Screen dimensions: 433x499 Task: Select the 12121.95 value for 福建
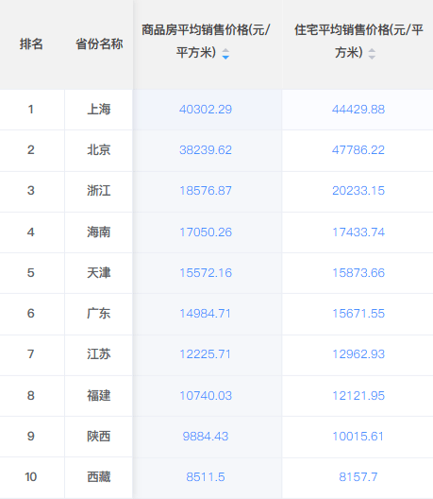(x=358, y=396)
